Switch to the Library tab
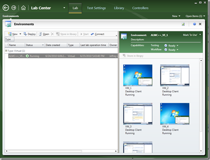210x160 pixels. coord(119,8)
